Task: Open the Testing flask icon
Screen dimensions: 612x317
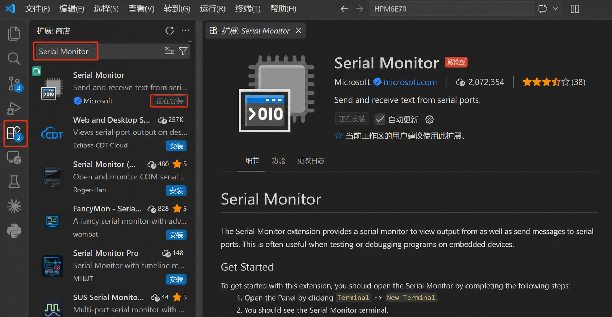Action: click(x=14, y=182)
